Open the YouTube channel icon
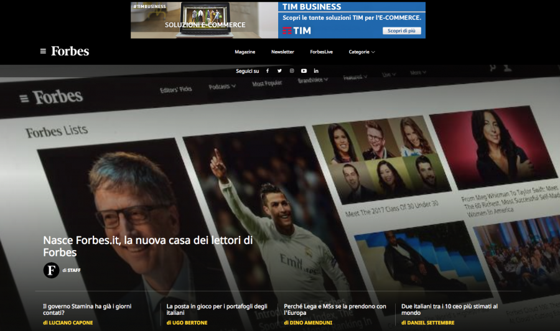Screen dimensions: 560x331 click(x=304, y=71)
